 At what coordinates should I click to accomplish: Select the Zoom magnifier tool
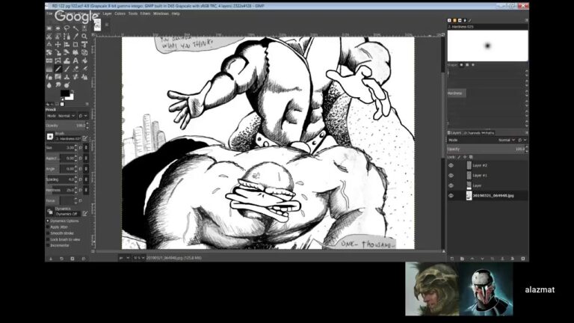coord(84,36)
